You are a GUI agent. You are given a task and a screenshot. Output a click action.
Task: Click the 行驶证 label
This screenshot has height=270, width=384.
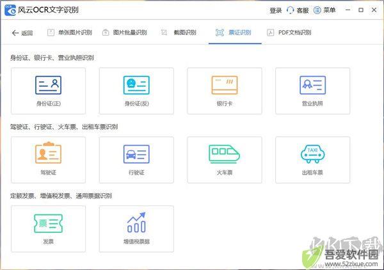coord(136,173)
